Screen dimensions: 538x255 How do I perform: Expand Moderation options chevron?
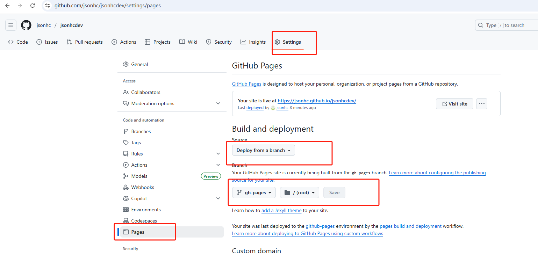tap(218, 103)
